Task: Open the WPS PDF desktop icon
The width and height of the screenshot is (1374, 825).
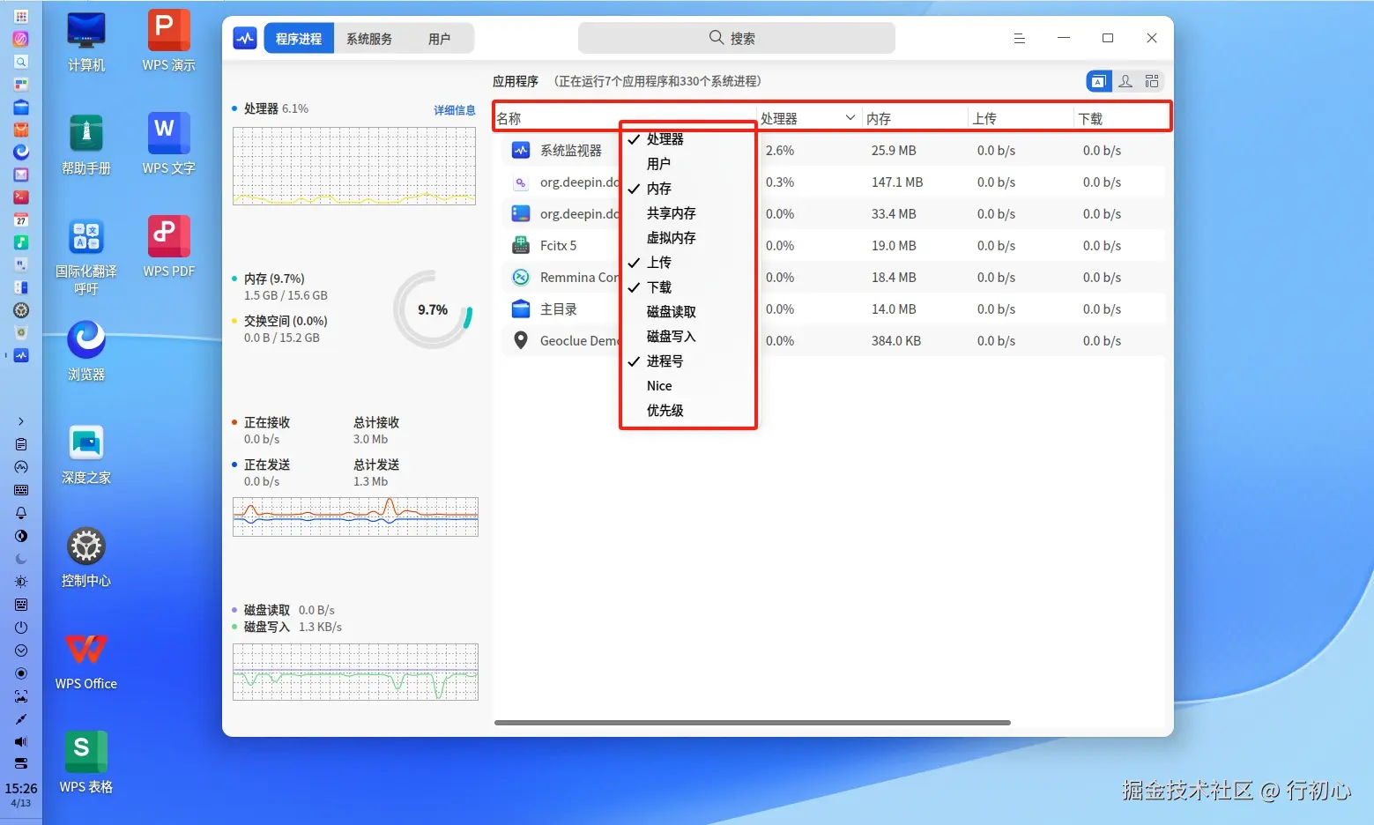Action: coord(168,249)
